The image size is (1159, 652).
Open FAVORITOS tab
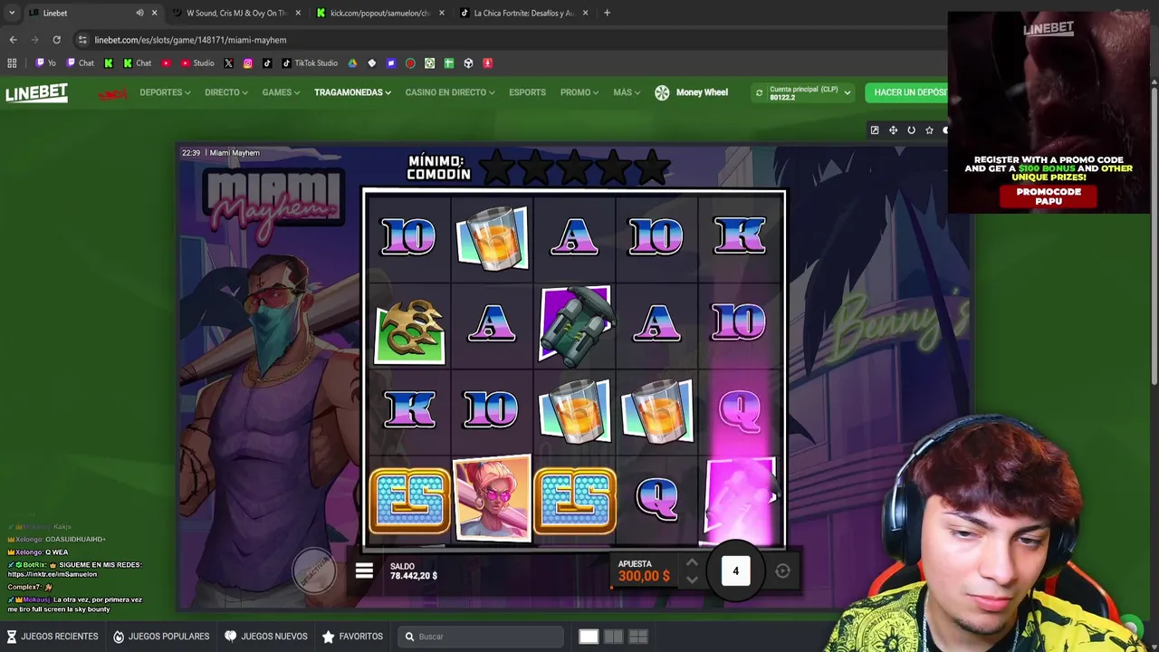pos(352,637)
